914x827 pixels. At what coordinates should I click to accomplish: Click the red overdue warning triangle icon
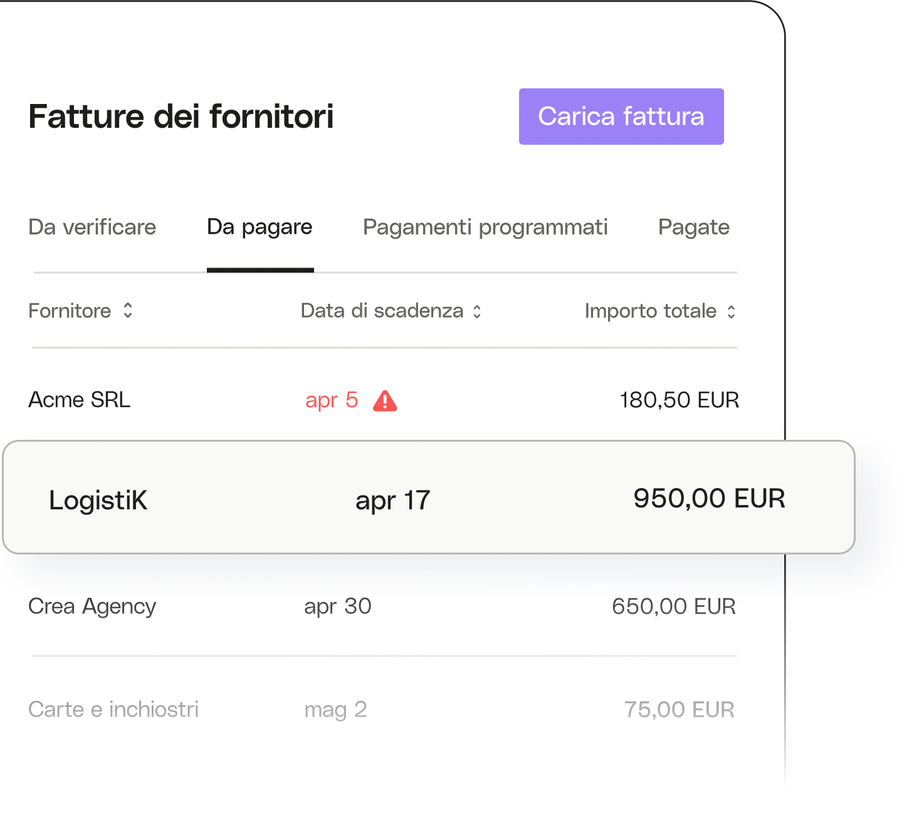385,401
